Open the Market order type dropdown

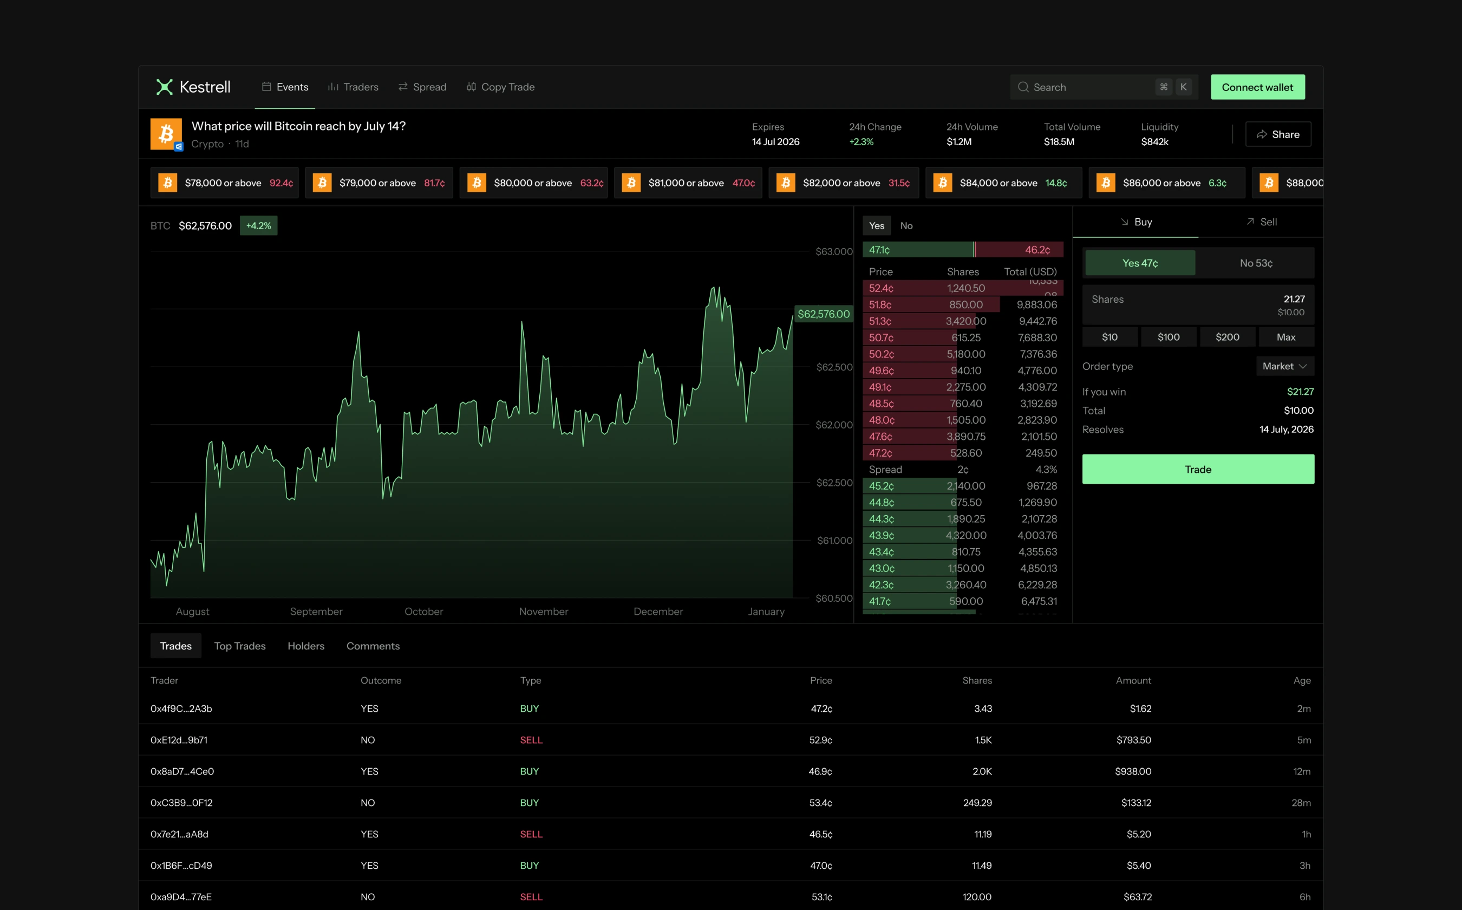pos(1284,366)
